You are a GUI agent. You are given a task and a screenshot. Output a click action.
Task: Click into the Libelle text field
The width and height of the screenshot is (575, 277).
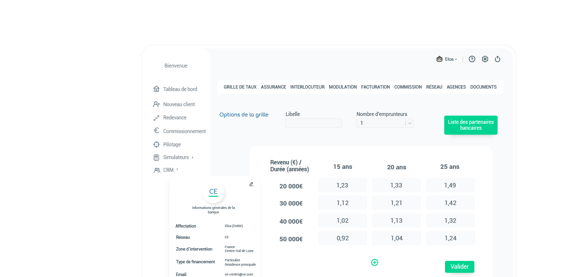[x=313, y=123]
